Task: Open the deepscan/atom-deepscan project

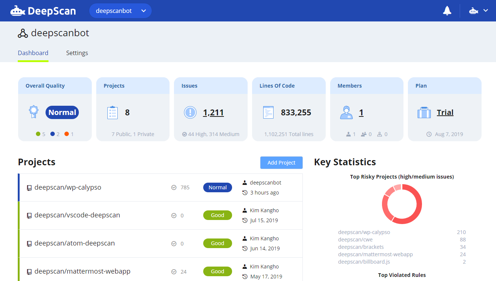Action: point(74,243)
